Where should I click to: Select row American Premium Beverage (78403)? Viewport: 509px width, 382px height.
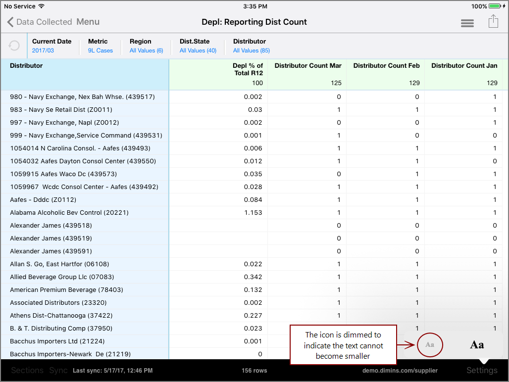point(252,290)
